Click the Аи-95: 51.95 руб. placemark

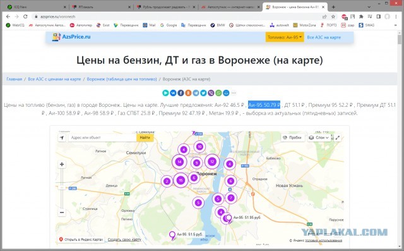[x=229, y=219]
